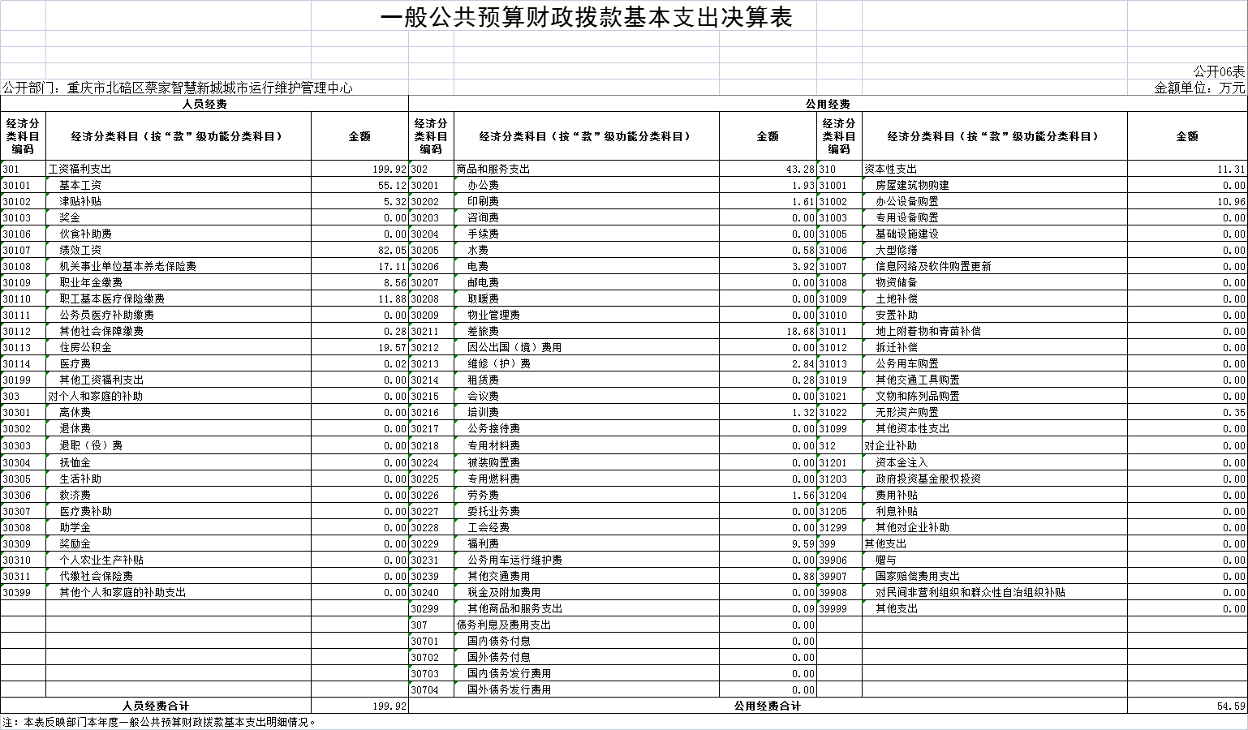Select the 福利费 amount 9.59
Viewport: 1248px width, 730px height.
(x=768, y=543)
